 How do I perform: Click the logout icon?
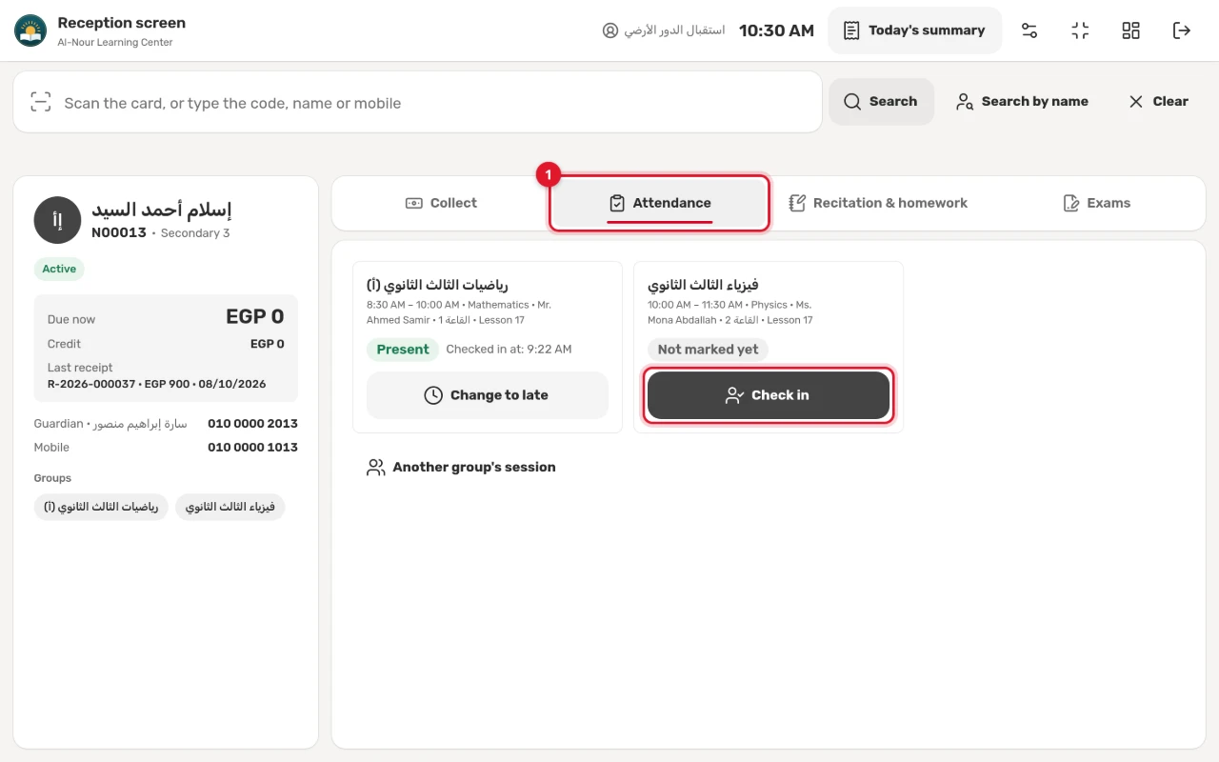(x=1182, y=30)
